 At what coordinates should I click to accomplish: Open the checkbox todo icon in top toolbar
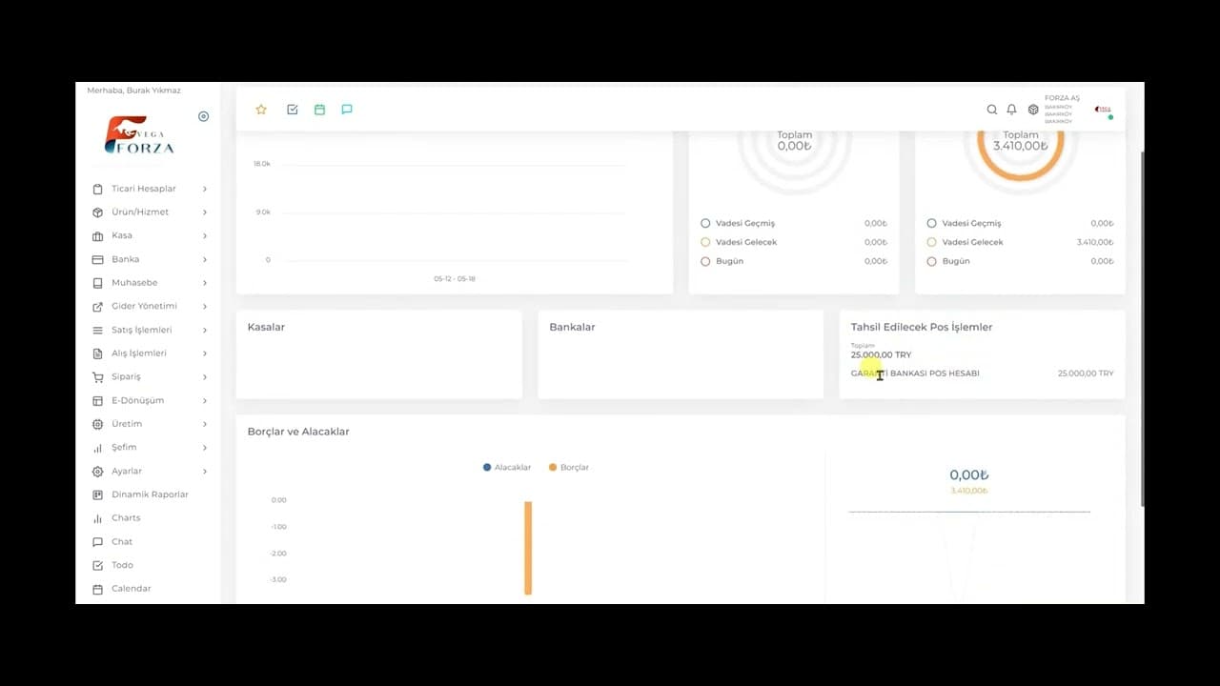(293, 110)
